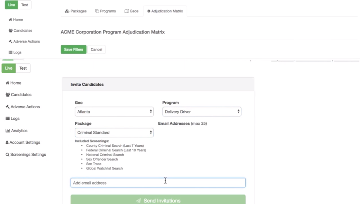Open Adverse Actions in the upper sidebar

[x=24, y=42]
